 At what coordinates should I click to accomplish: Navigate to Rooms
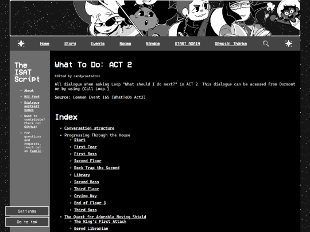click(x=125, y=44)
